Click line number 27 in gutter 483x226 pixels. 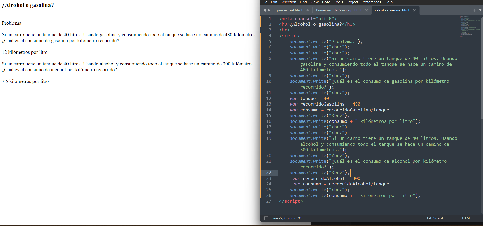(269, 201)
